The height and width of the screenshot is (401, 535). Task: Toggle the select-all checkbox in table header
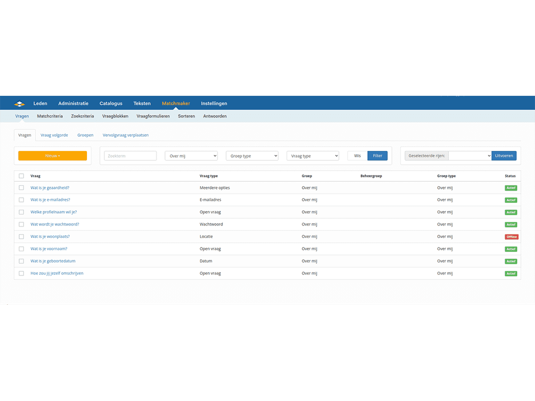pyautogui.click(x=21, y=176)
